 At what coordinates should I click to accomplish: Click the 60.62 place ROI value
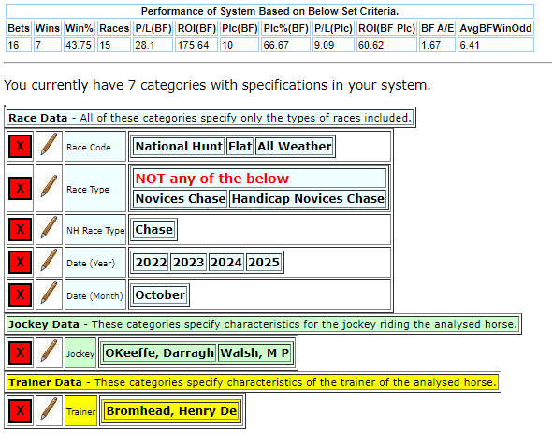tap(386, 45)
